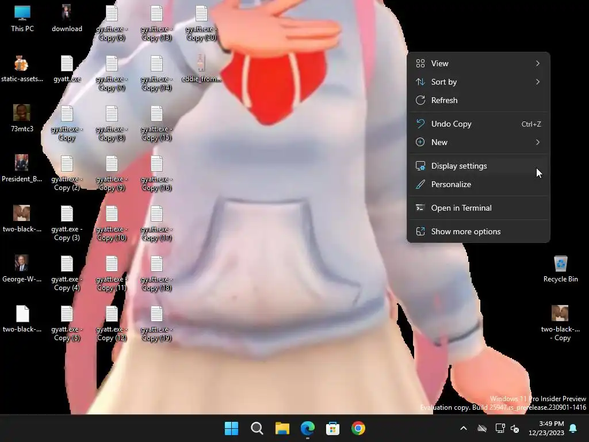Select gyatt.exe - Copy (7) file
The width and height of the screenshot is (589, 442).
112,73
